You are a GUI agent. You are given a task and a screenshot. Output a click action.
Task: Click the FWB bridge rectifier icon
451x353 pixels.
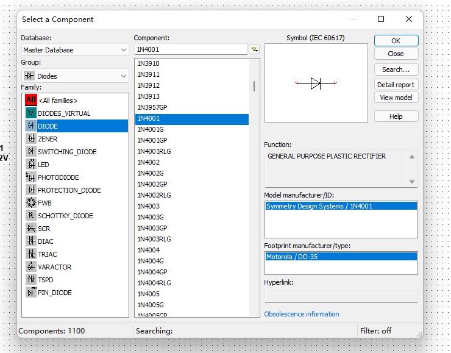coord(30,202)
